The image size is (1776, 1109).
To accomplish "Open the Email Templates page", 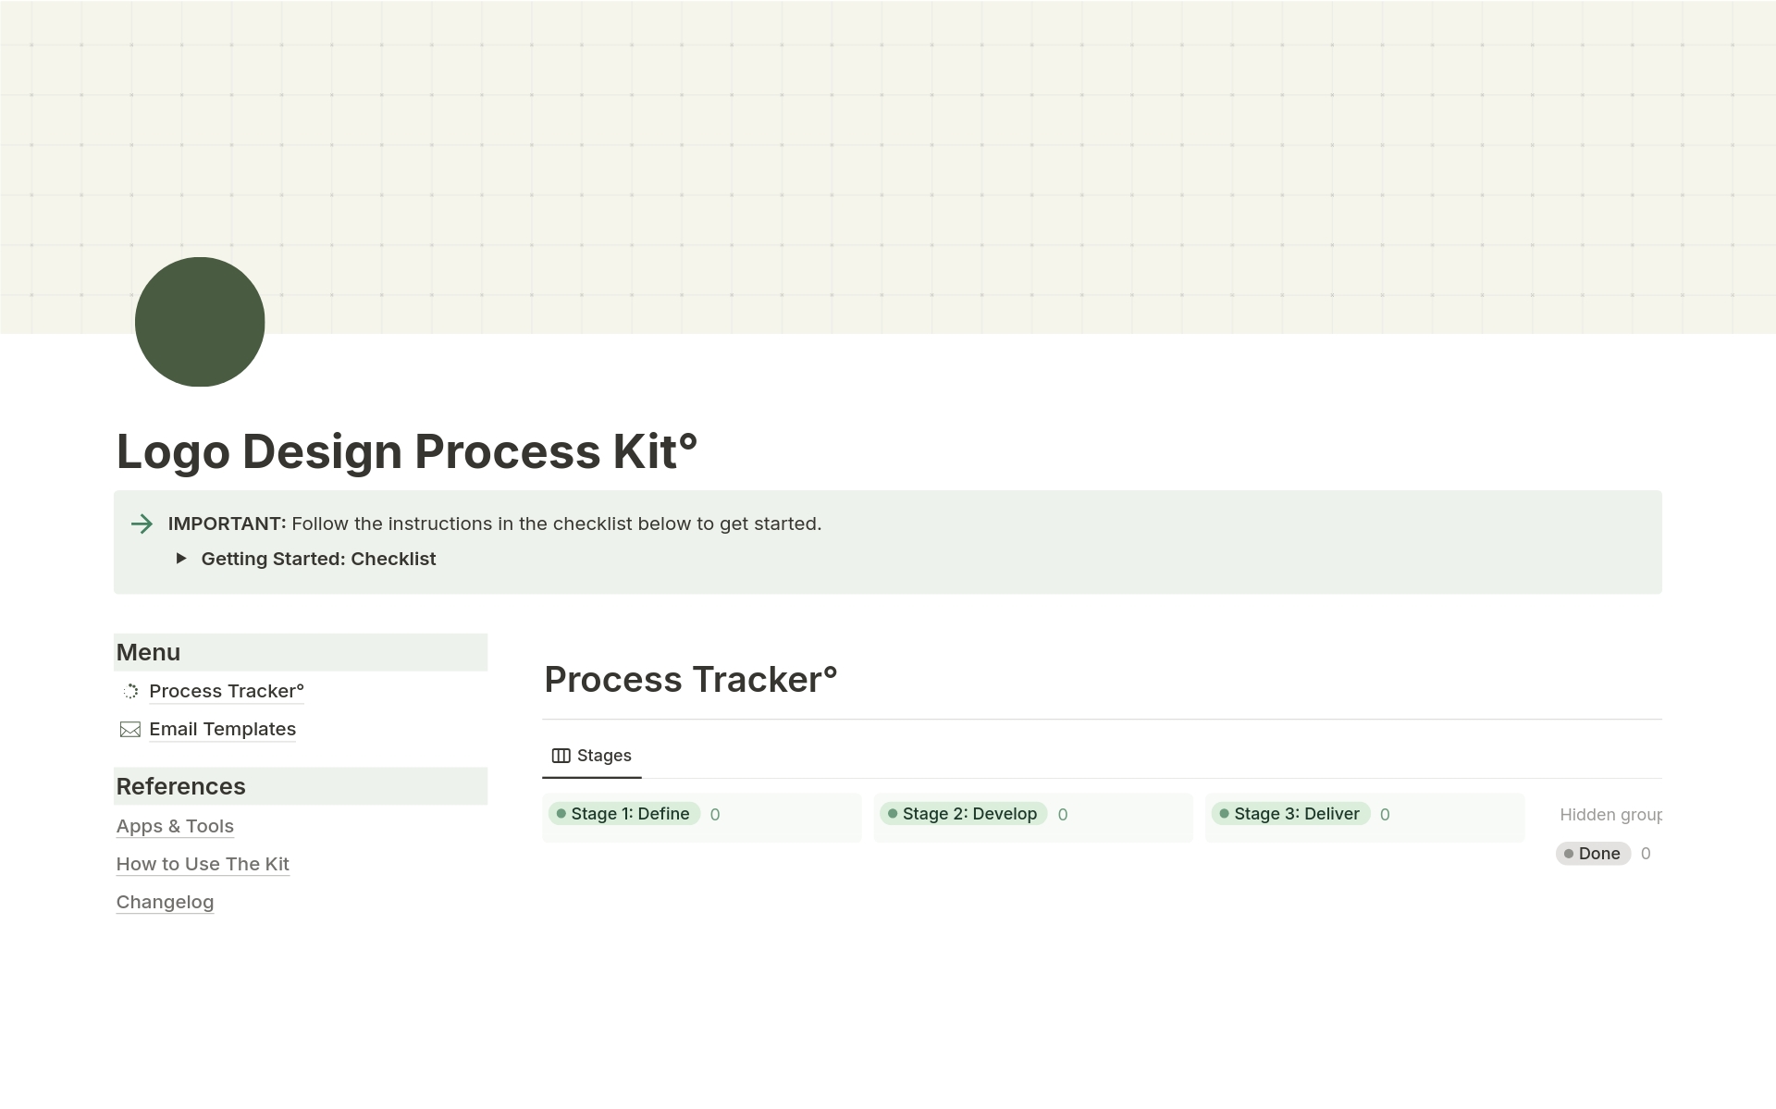I will [x=222, y=730].
